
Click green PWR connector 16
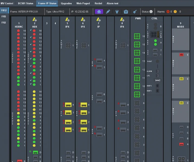pyautogui.click(x=137, y=36)
